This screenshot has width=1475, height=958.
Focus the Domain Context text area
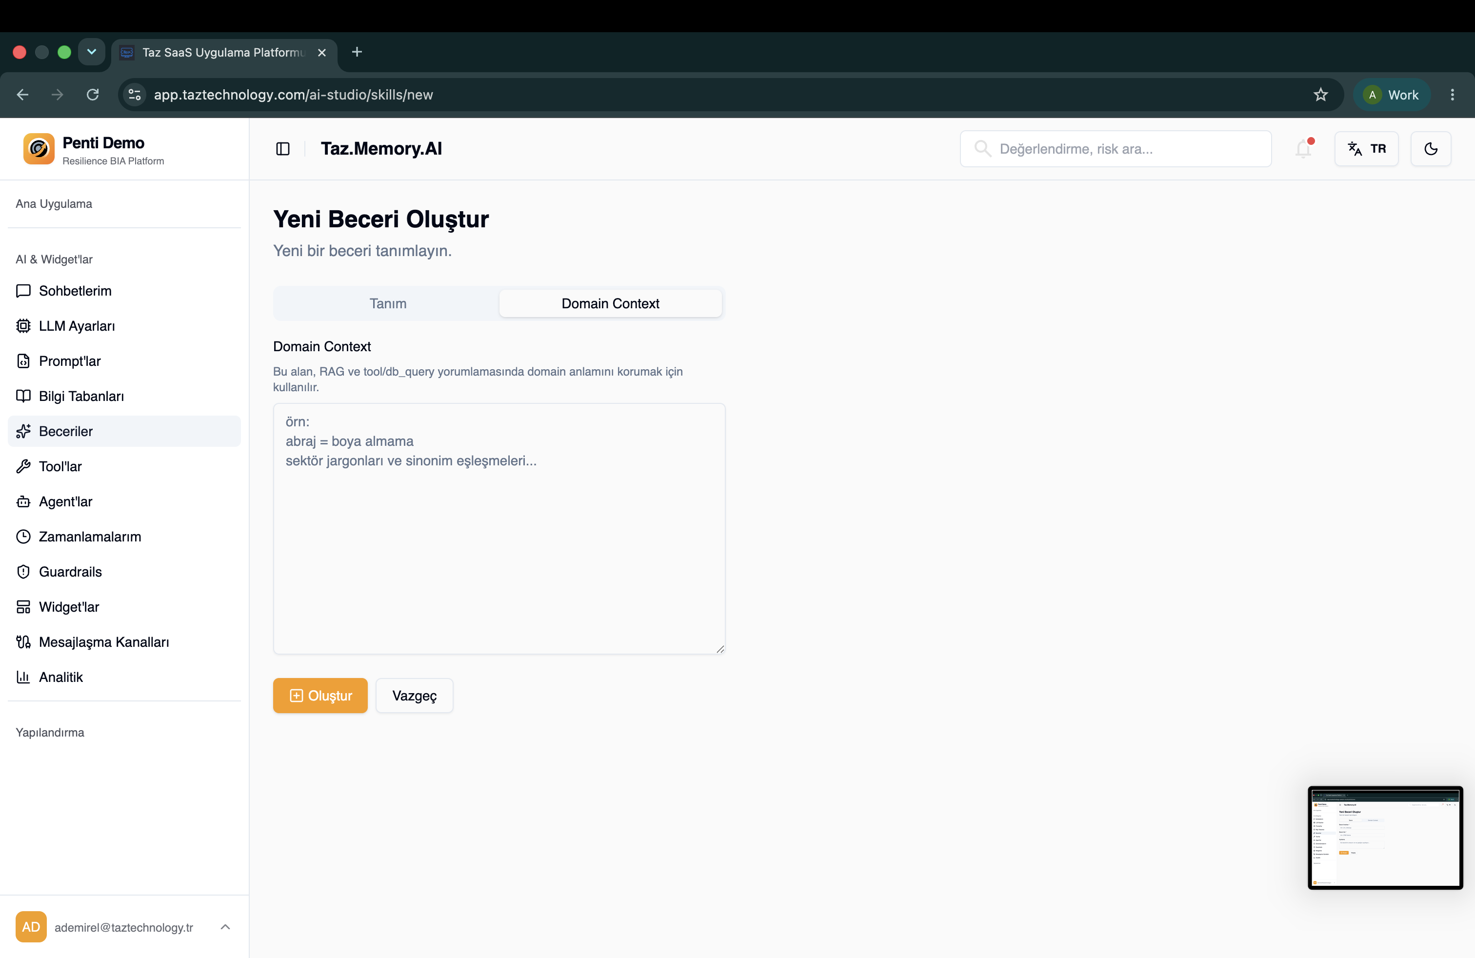(499, 529)
